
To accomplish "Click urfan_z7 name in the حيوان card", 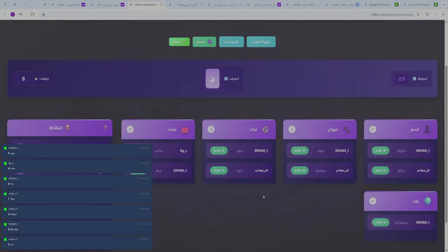I will coord(342,170).
